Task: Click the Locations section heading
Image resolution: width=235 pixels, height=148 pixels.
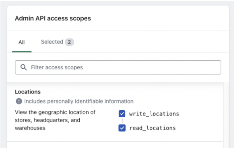Action: 28,92
